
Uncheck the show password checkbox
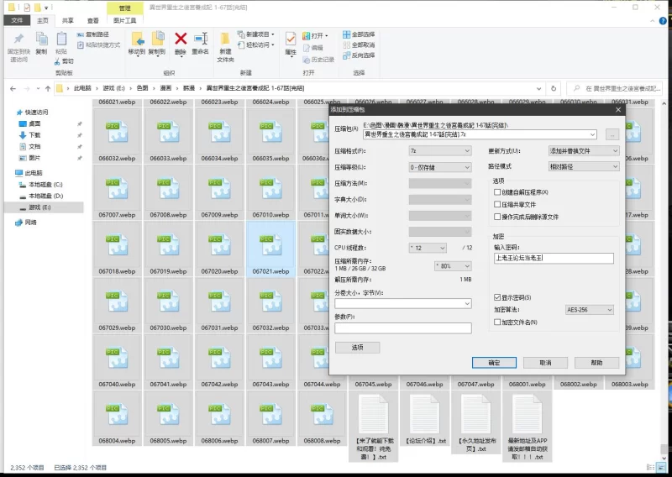(497, 297)
